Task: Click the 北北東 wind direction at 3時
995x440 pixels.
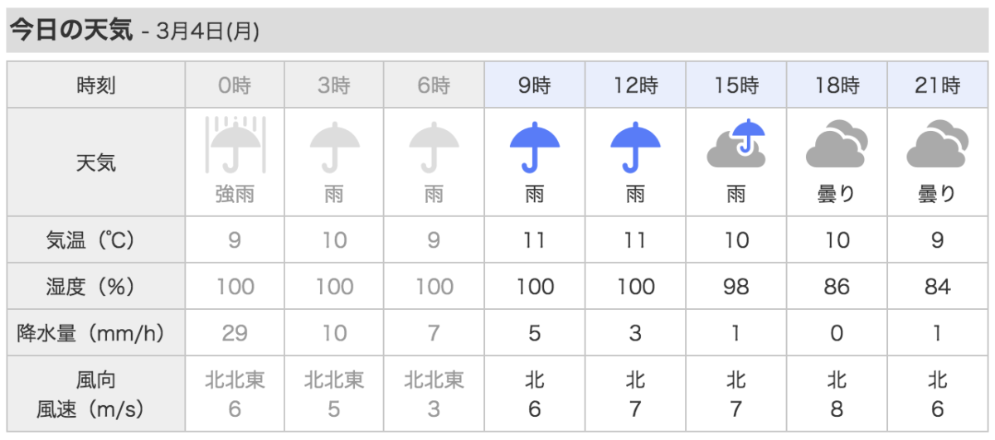Action: point(335,380)
